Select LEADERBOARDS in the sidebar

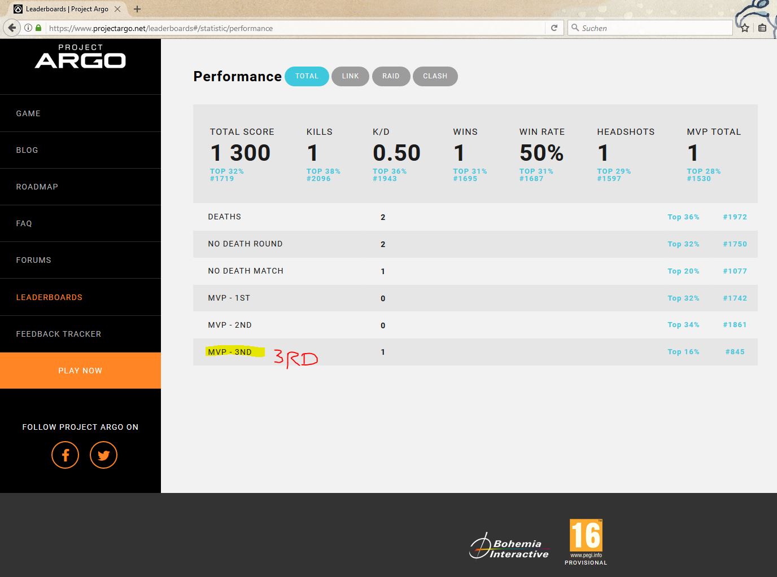tap(49, 297)
